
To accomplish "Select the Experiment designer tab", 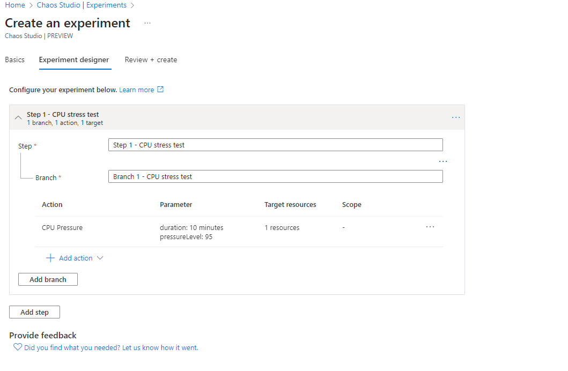I will pyautogui.click(x=74, y=60).
